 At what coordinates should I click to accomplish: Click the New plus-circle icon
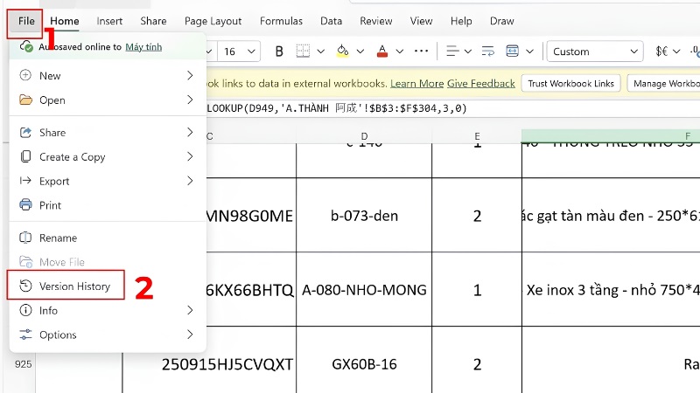26,75
